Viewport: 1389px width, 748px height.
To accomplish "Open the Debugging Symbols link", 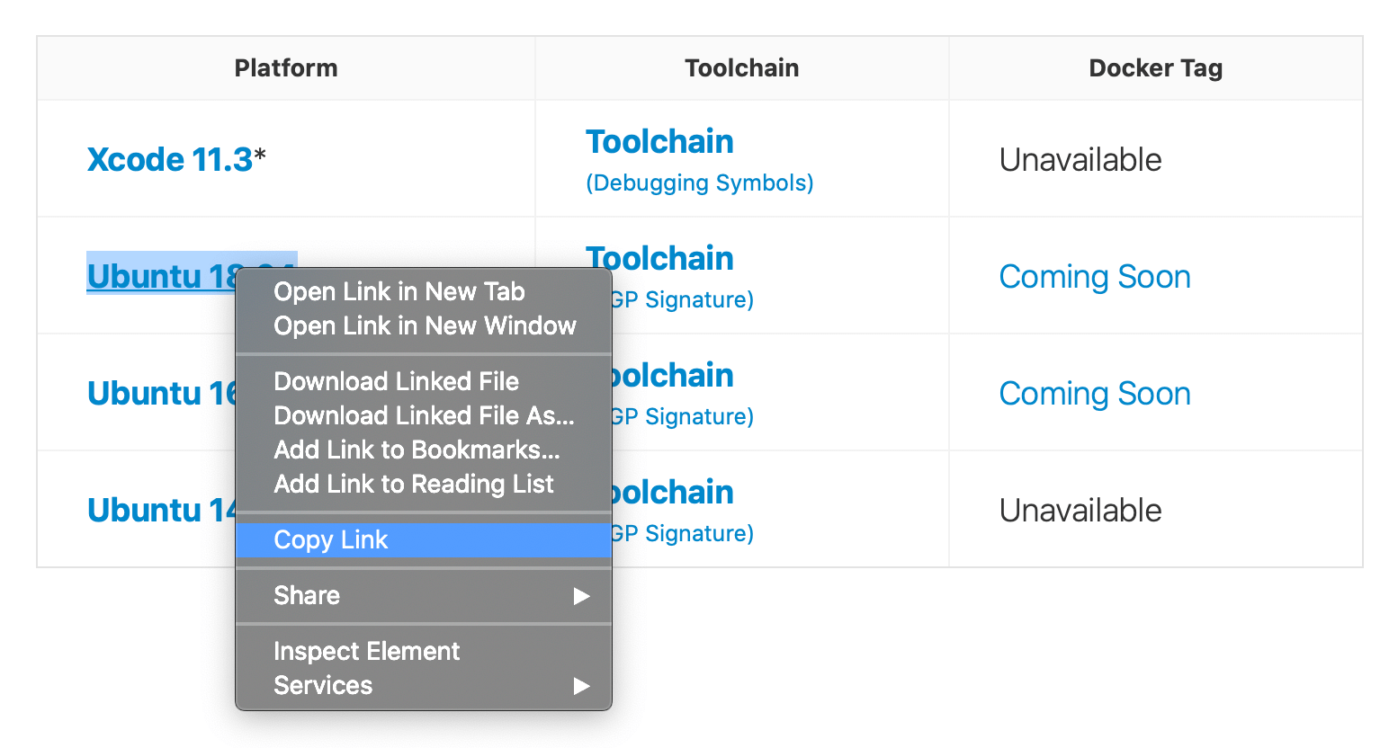I will tap(700, 183).
